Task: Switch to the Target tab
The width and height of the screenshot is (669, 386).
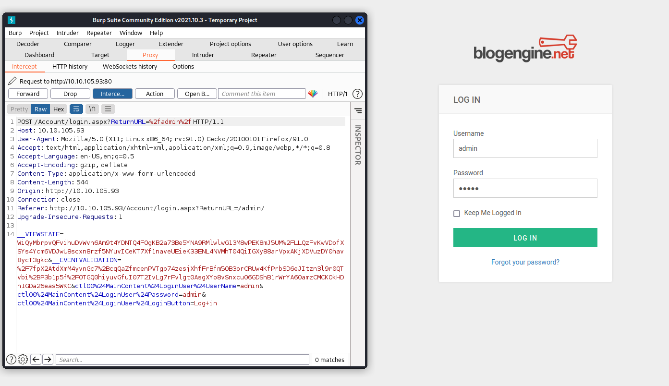Action: (100, 55)
